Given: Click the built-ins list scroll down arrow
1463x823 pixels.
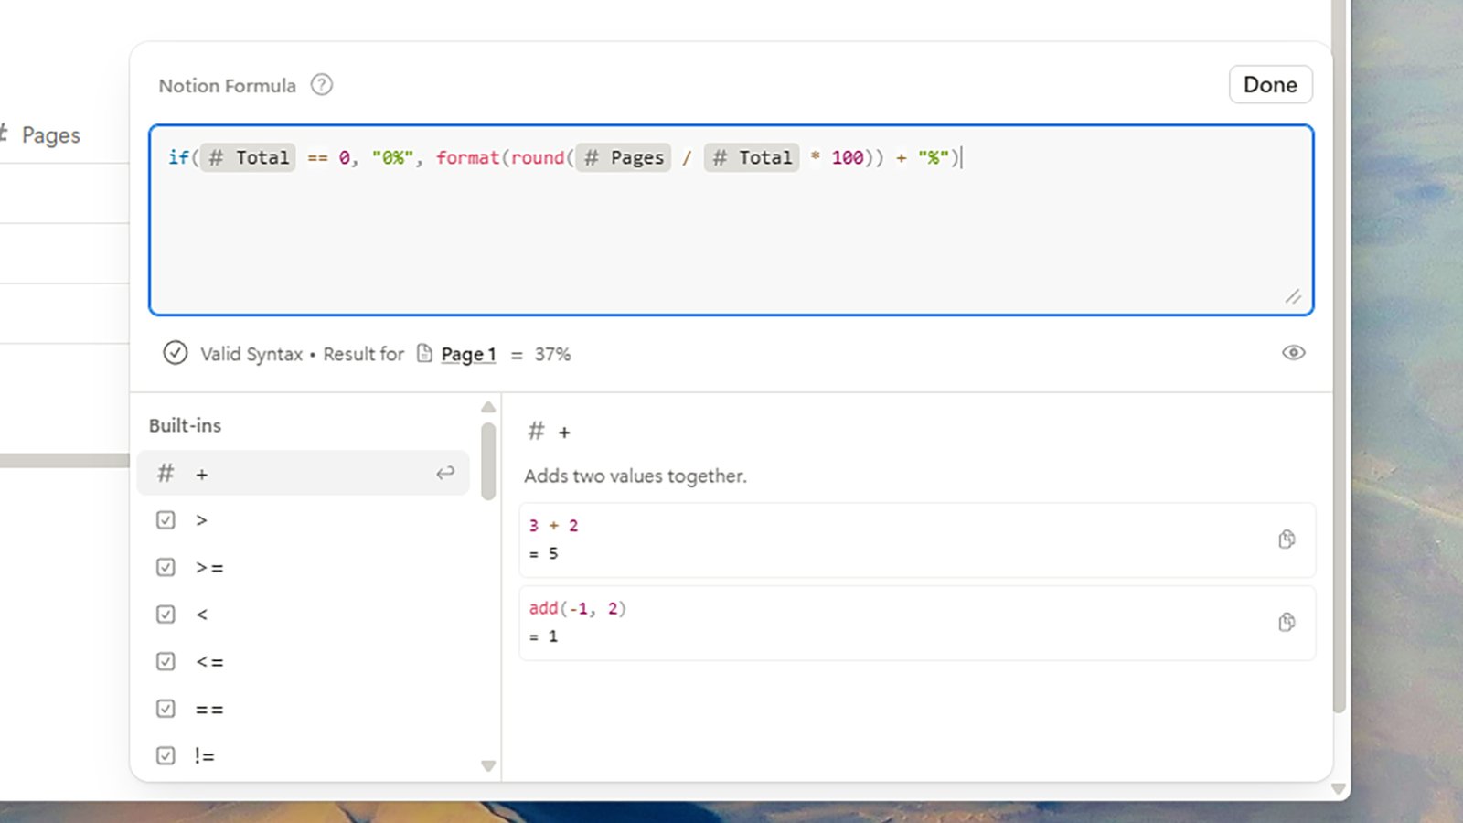Looking at the screenshot, I should [488, 766].
